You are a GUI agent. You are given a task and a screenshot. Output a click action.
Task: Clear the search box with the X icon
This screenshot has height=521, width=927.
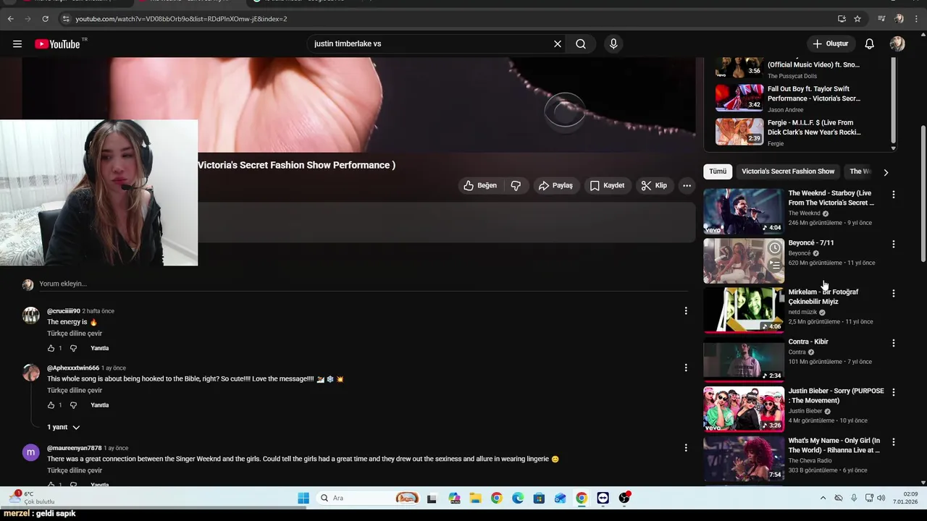pyautogui.click(x=558, y=44)
